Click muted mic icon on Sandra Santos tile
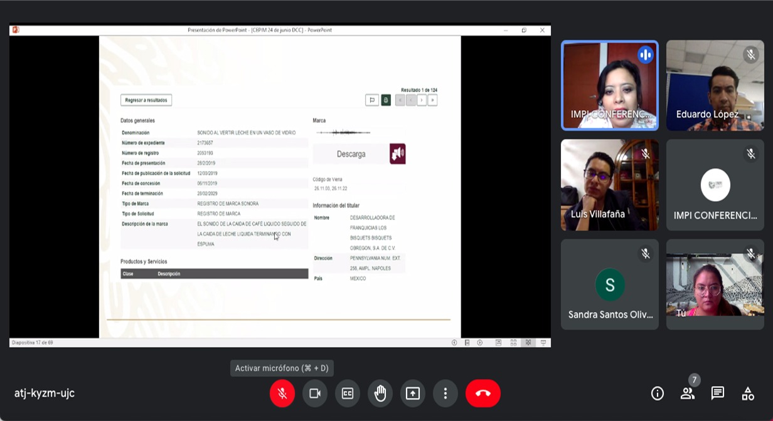Viewport: 773px width, 421px height. pos(645,253)
